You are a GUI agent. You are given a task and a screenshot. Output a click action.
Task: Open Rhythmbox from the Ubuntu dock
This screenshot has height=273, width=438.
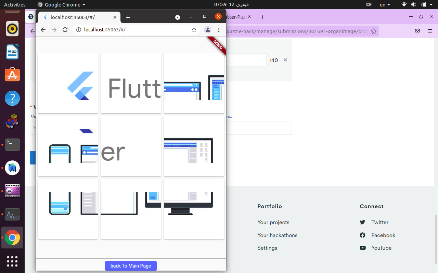[x=12, y=29]
